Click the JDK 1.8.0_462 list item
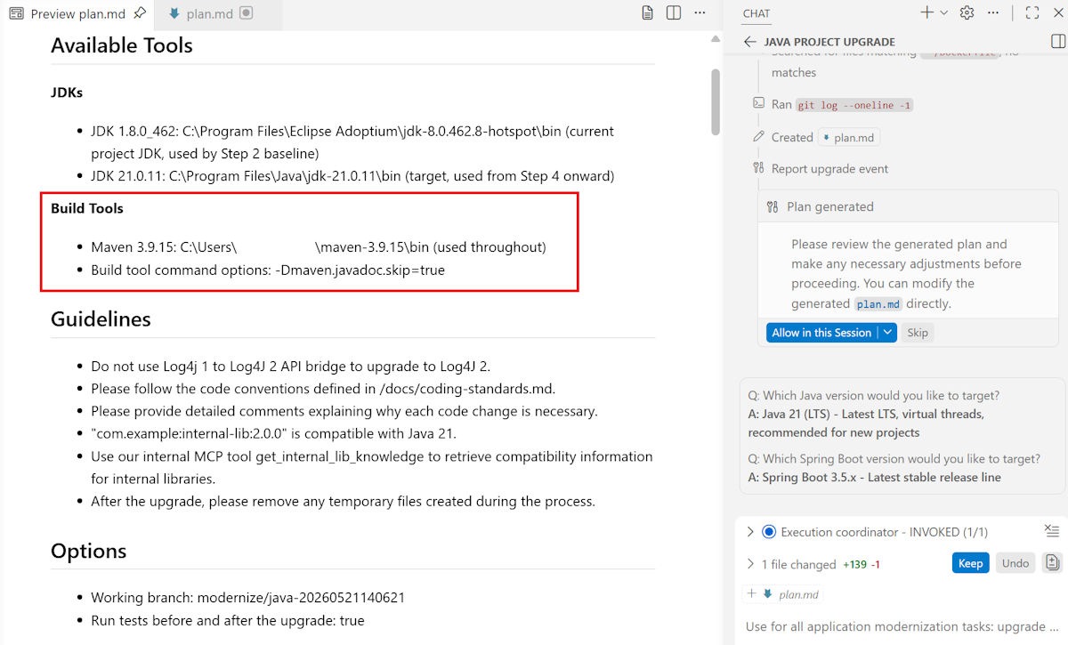 [x=352, y=142]
